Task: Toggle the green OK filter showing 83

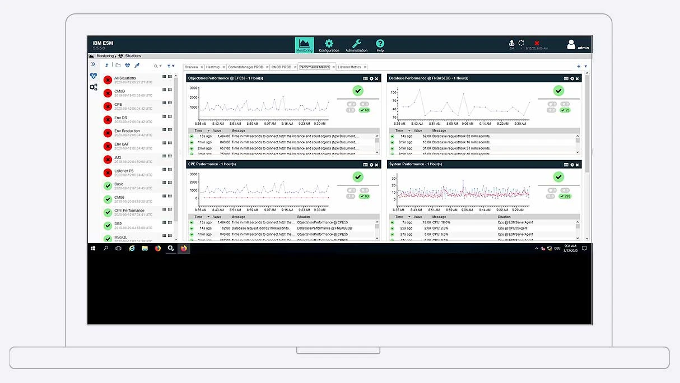Action: point(364,196)
